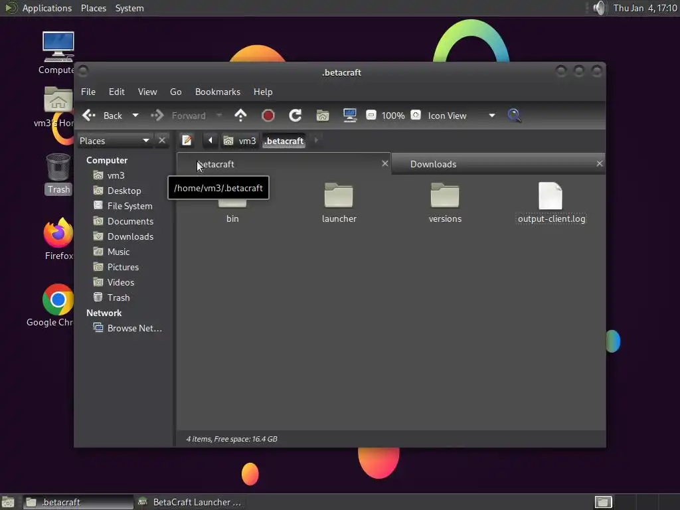Select Documents in the sidebar
This screenshot has width=680, height=510.
[124, 221]
